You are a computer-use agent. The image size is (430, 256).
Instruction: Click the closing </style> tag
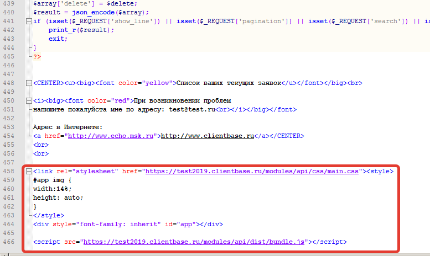coord(48,215)
